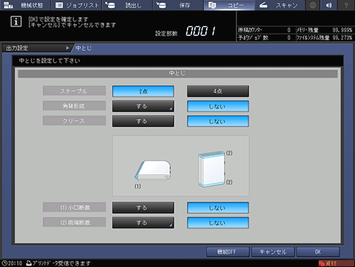
Task: Click the standing booklet illustration (2)
Action: 211,169
